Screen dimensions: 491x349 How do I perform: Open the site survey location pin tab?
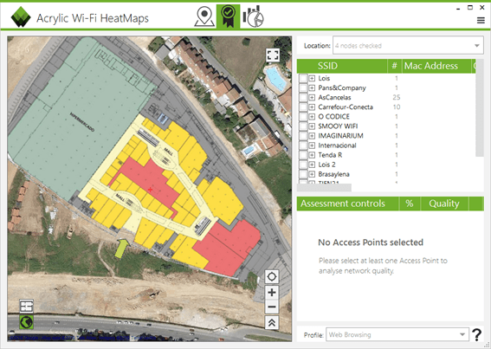click(204, 16)
